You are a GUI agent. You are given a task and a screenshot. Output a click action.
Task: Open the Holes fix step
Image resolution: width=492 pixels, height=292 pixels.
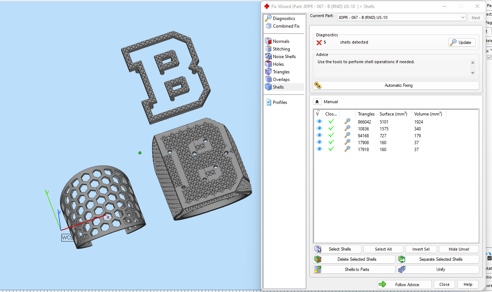coord(278,64)
